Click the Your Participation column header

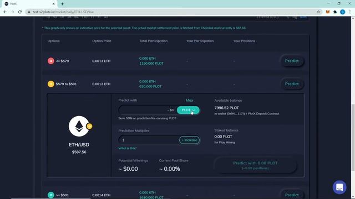[200, 41]
